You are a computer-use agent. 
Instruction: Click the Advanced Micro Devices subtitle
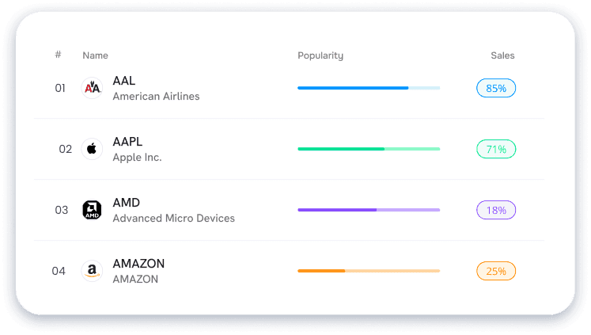tap(173, 218)
